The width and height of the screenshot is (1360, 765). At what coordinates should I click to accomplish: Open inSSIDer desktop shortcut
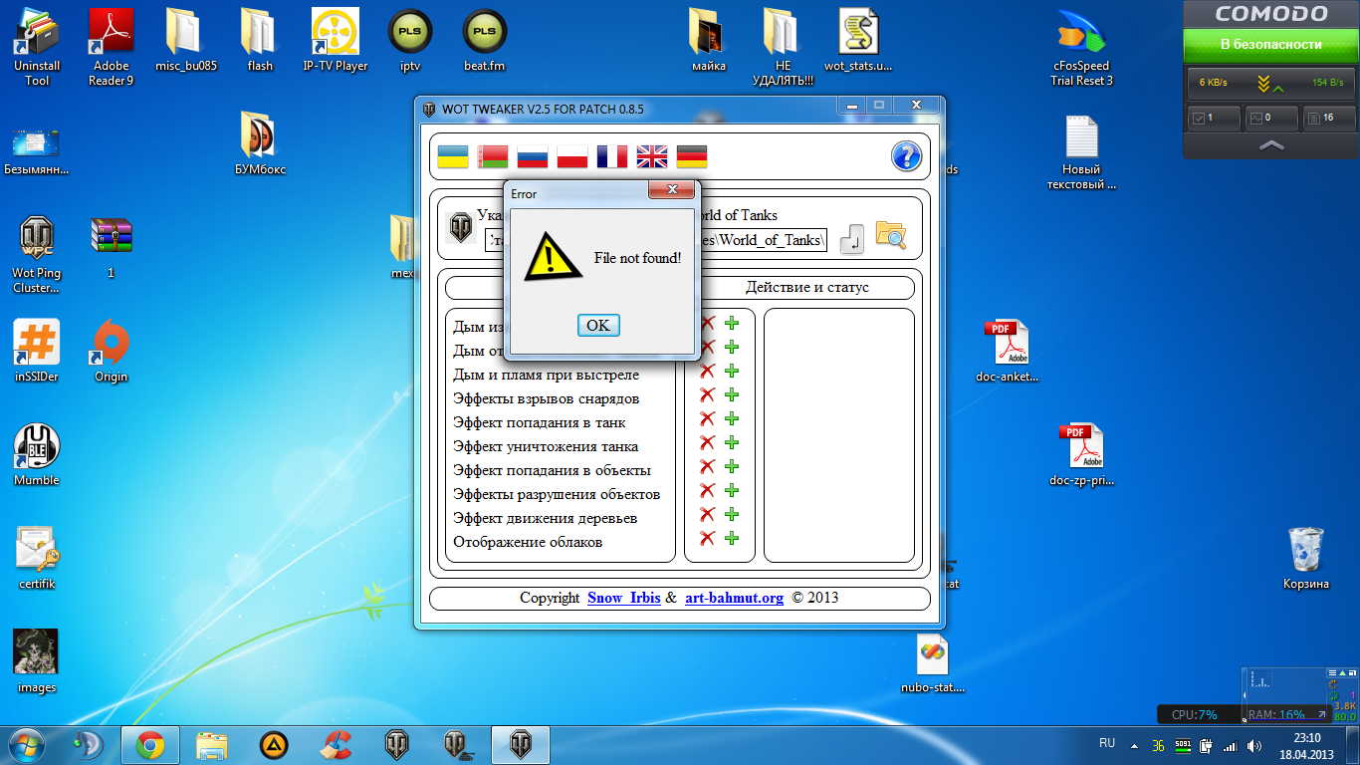coord(37,351)
